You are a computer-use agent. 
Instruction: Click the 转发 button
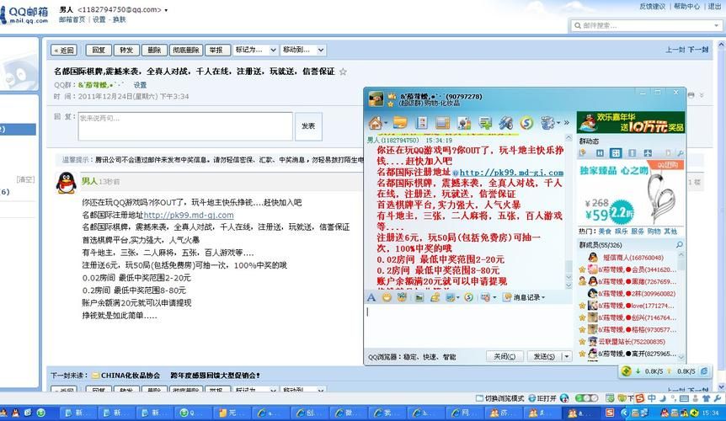(126, 50)
